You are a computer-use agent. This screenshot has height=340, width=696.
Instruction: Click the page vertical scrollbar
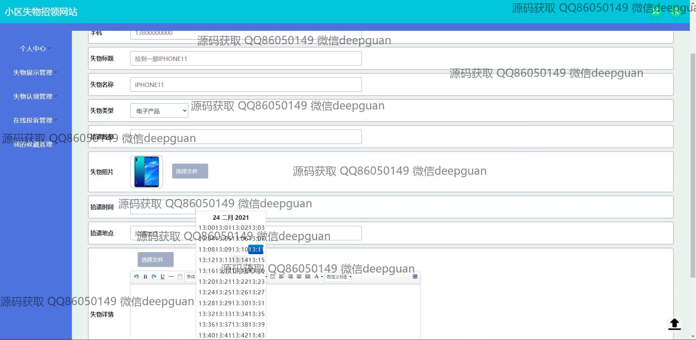[x=693, y=165]
